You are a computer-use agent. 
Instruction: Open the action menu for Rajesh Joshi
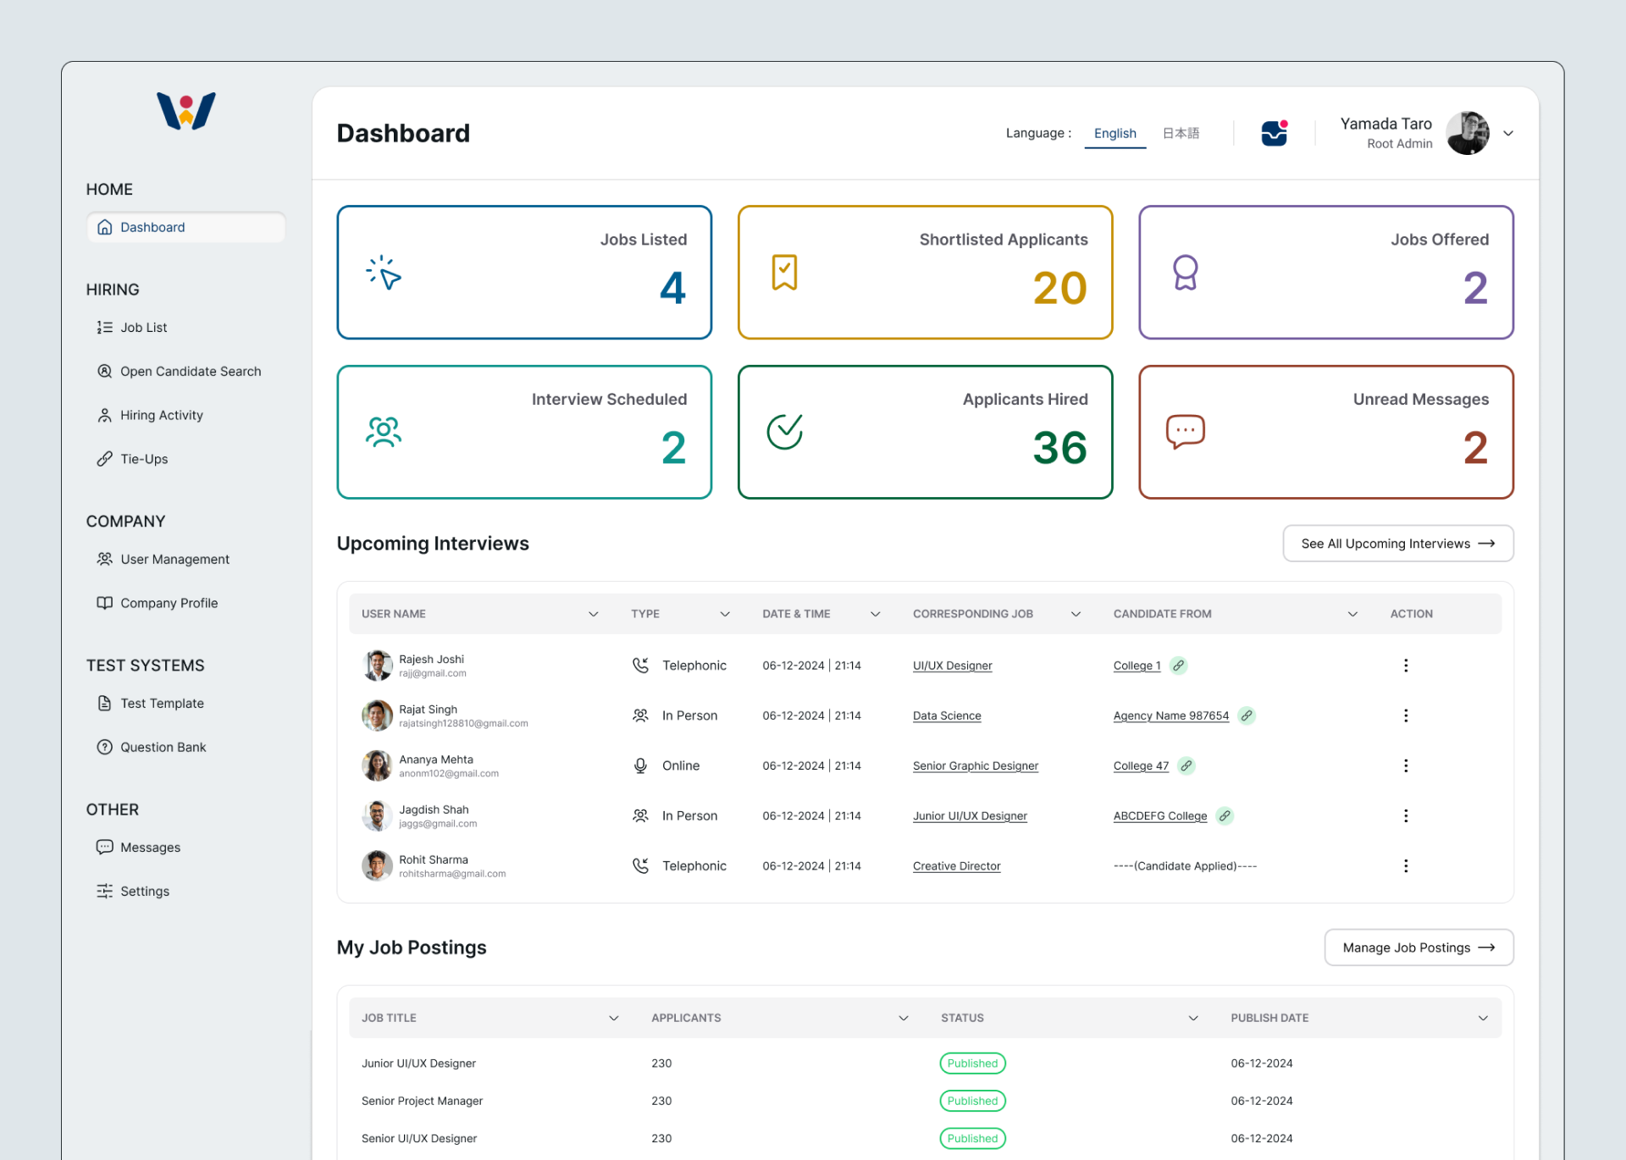click(1406, 666)
